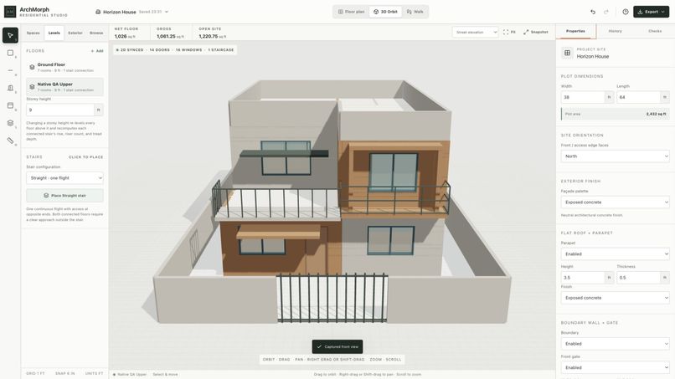This screenshot has width=675, height=379.
Task: Open the Boundary Enabled dropdown
Action: (x=616, y=344)
